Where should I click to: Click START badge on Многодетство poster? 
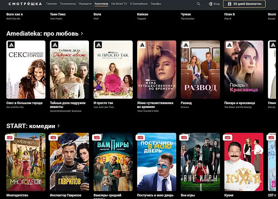pos(10,137)
